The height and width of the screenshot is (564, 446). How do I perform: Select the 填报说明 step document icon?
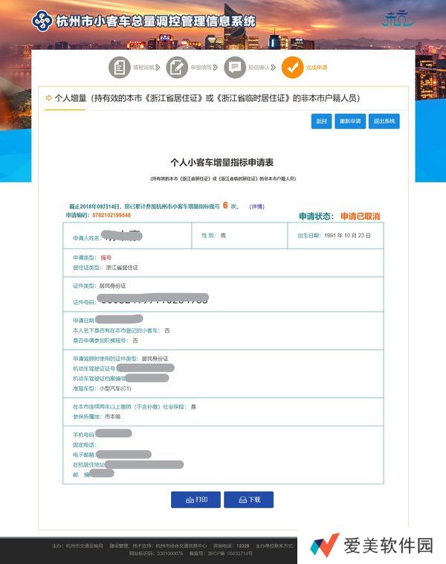[120, 67]
